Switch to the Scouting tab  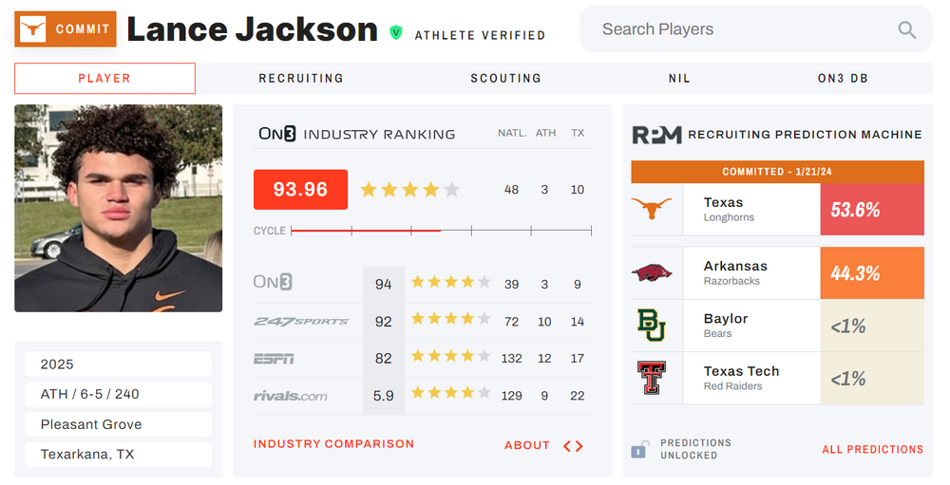505,79
